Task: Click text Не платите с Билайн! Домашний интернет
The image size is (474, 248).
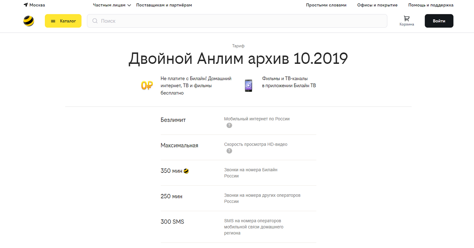Action: coord(196,86)
